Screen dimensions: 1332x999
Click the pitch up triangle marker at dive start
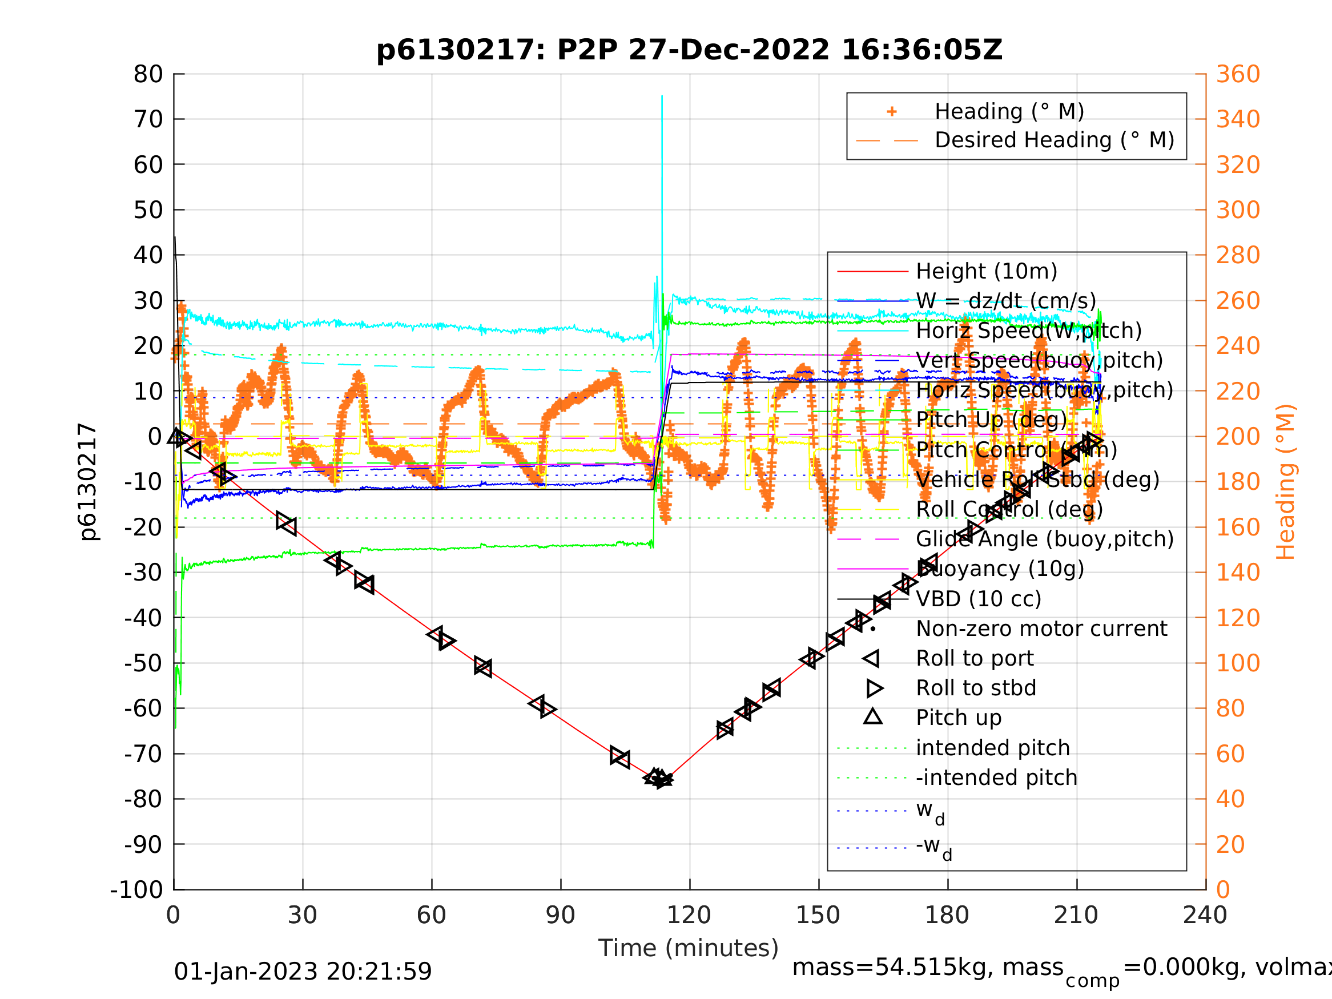pos(177,436)
